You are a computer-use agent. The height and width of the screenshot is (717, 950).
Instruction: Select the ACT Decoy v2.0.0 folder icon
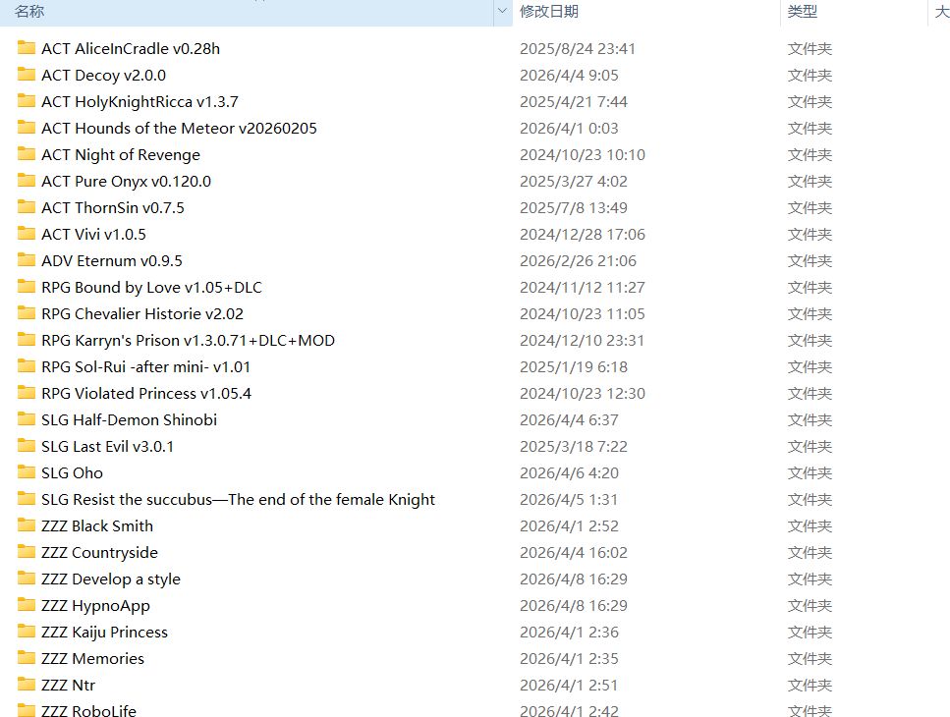[27, 75]
